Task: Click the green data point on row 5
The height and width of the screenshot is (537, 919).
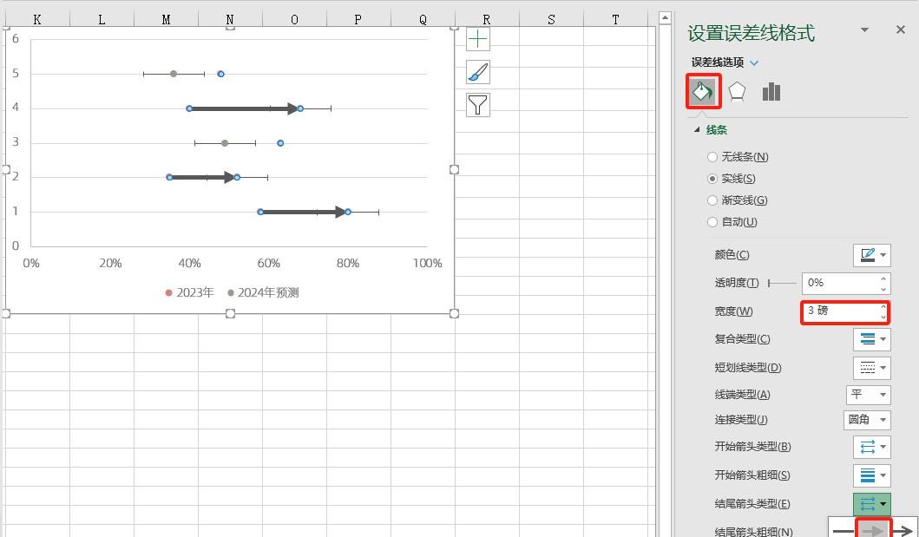Action: click(x=174, y=74)
